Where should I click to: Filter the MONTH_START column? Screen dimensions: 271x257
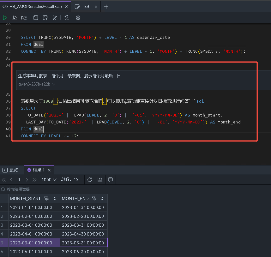[x=46, y=199]
